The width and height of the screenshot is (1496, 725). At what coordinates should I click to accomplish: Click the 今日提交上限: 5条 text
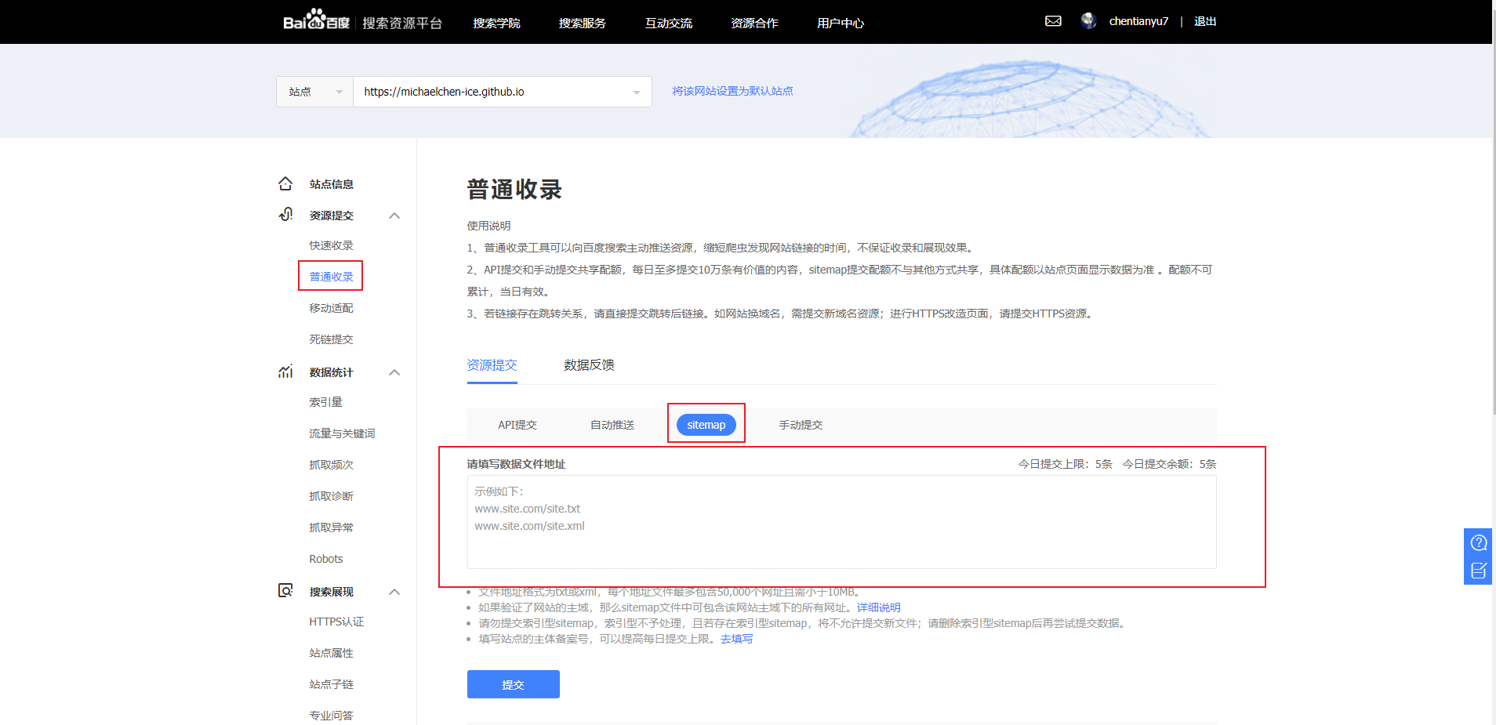[x=1066, y=464]
